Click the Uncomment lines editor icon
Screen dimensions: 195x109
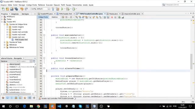(123, 17)
